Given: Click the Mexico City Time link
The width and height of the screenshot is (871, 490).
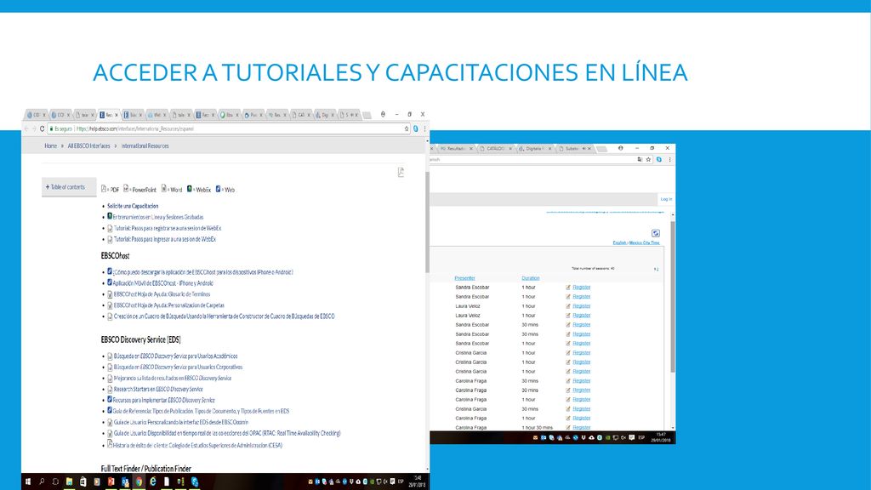Looking at the screenshot, I should point(645,242).
